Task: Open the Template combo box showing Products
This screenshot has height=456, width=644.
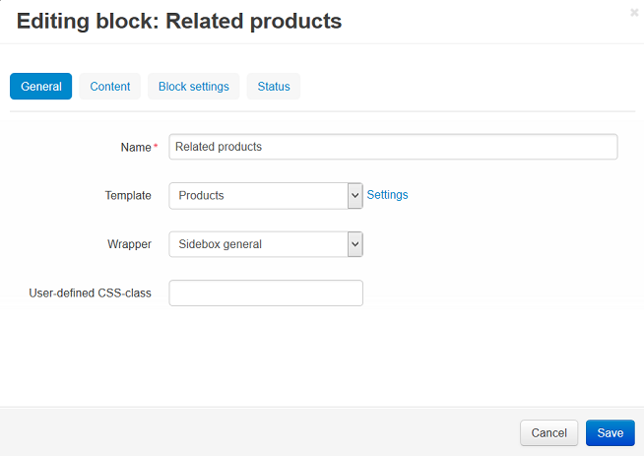Action: [266, 196]
